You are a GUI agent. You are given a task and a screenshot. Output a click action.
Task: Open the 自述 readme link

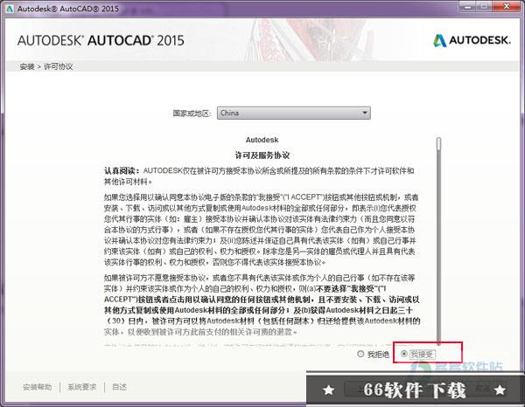click(119, 387)
